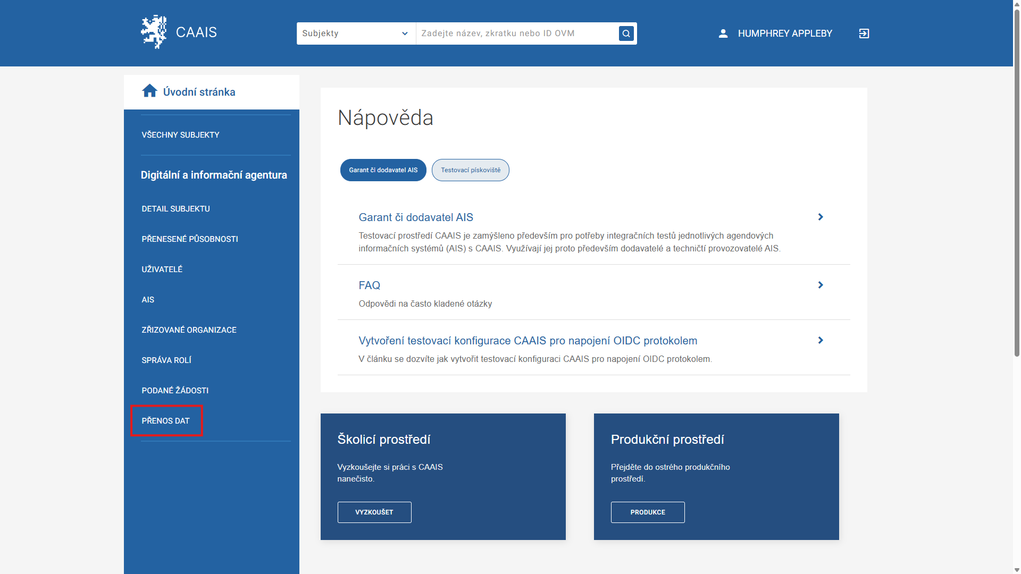Viewport: 1021px width, 574px height.
Task: Select the Garant či dodavatel AIS chip
Action: pos(383,170)
